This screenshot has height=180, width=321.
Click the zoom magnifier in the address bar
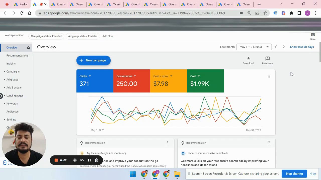(249, 13)
